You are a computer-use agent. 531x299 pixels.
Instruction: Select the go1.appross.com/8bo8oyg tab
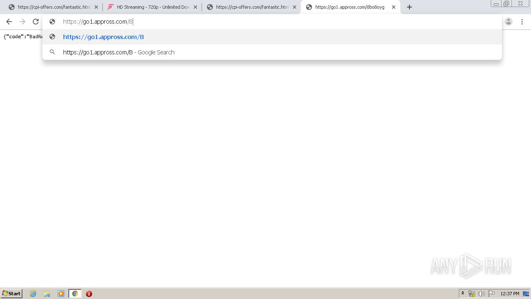click(x=350, y=7)
